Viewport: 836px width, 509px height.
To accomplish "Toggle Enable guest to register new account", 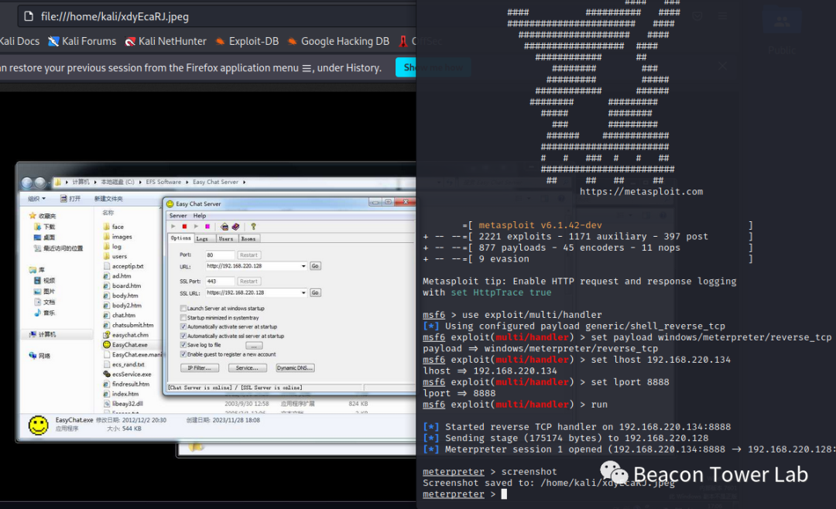I will [183, 354].
